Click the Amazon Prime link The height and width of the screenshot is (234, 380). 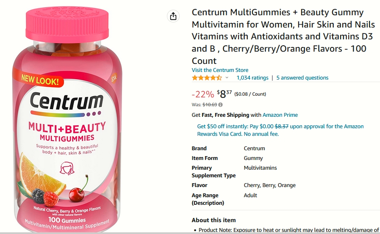pos(280,115)
